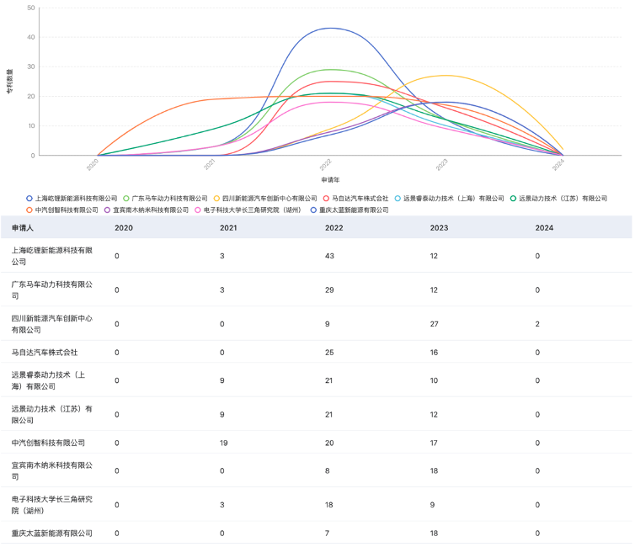Toggle the 四川新能源汽车创新中心有限公司 legend series
This screenshot has width=635, height=547.
point(265,199)
